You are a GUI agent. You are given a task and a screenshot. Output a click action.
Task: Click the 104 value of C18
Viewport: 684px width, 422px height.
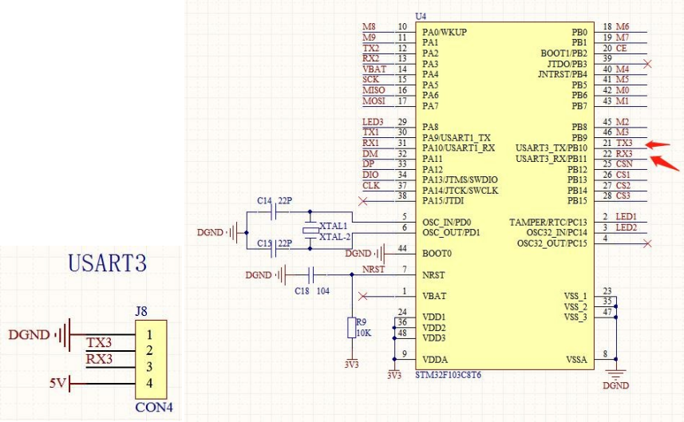pyautogui.click(x=323, y=291)
